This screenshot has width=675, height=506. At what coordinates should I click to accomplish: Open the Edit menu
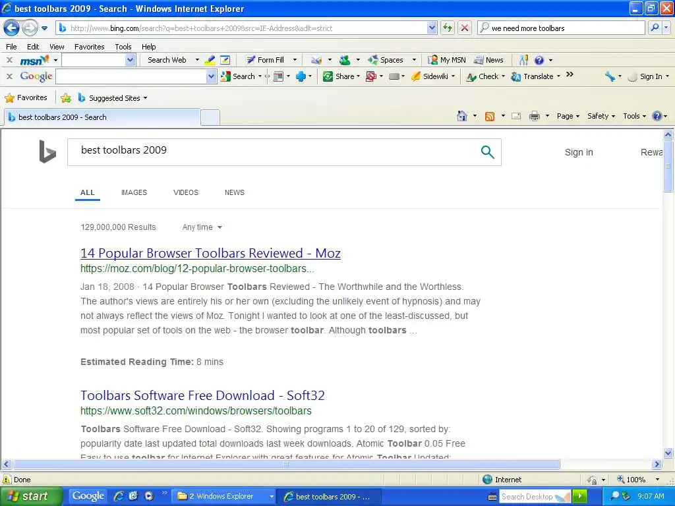tap(33, 47)
